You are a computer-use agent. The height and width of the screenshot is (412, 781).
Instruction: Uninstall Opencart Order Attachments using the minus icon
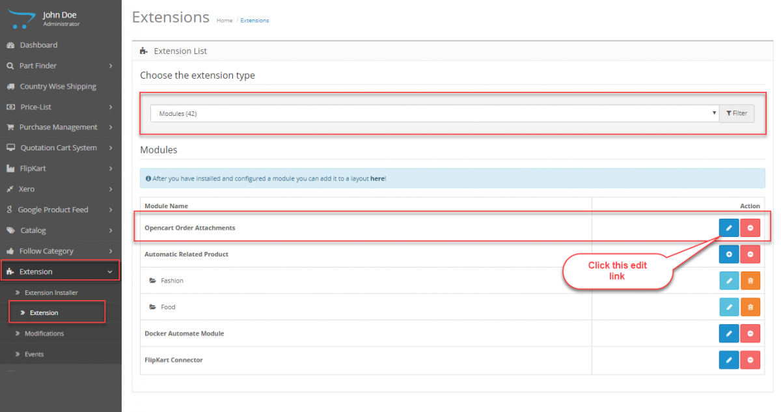click(750, 227)
